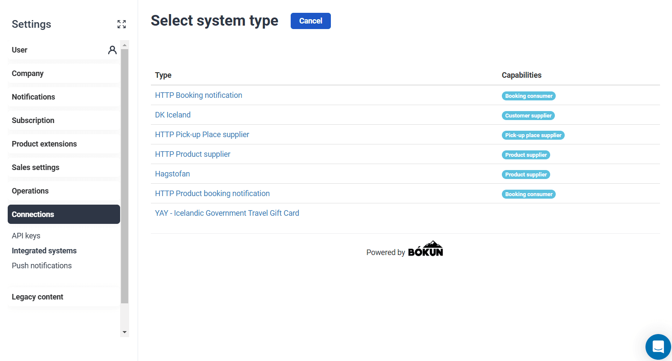672x361 pixels.
Task: Open Integrated systems submenu
Action: pyautogui.click(x=44, y=251)
